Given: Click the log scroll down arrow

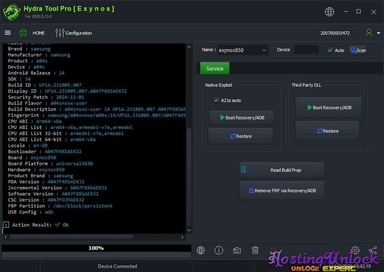Looking at the screenshot, I should coord(189,230).
